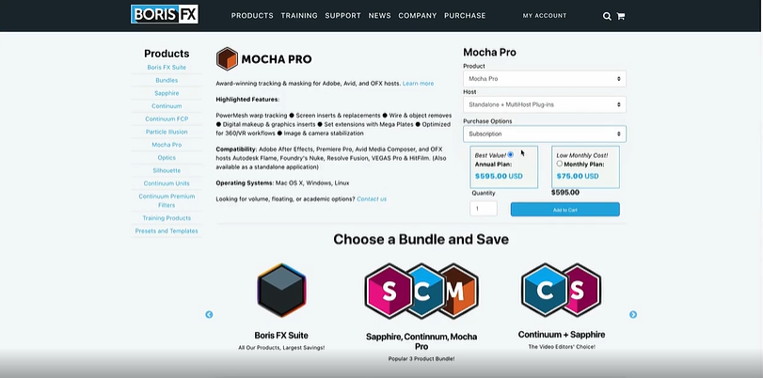The width and height of the screenshot is (763, 378).
Task: Click the Learn more link
Action: pos(418,84)
